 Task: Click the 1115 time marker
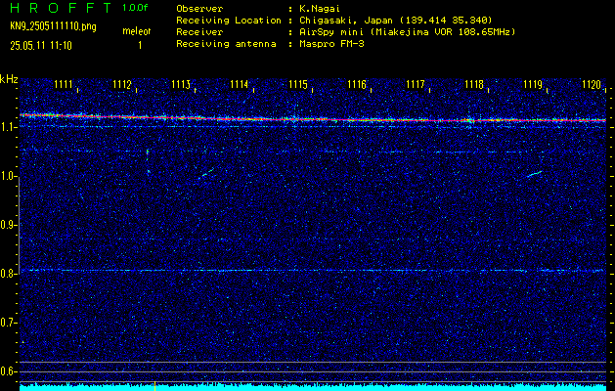point(298,84)
